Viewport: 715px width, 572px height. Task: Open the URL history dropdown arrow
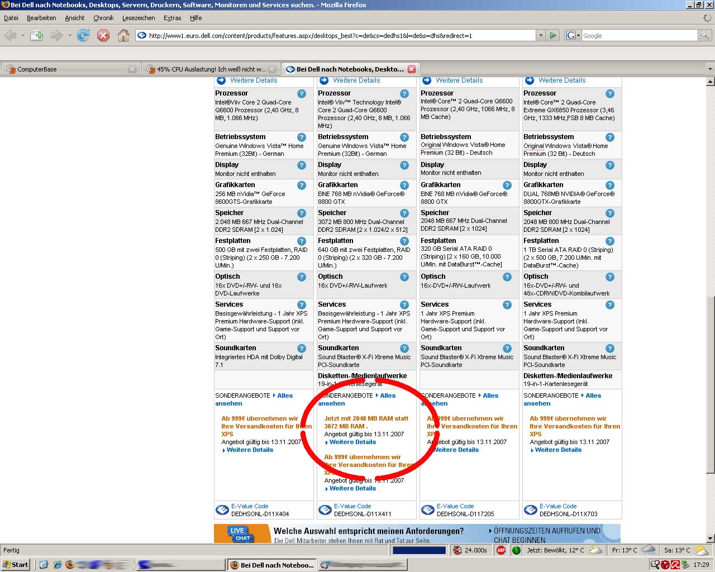(x=540, y=35)
